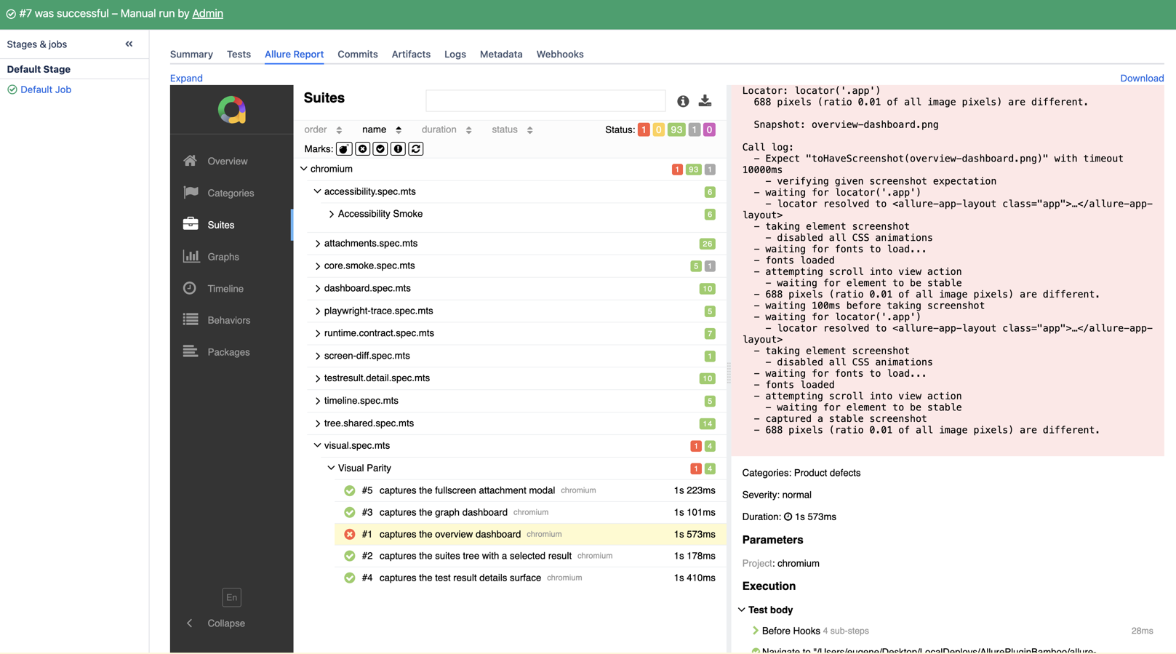Image resolution: width=1176 pixels, height=654 pixels.
Task: Expand attachments.spec.mts suite
Action: [x=318, y=244]
